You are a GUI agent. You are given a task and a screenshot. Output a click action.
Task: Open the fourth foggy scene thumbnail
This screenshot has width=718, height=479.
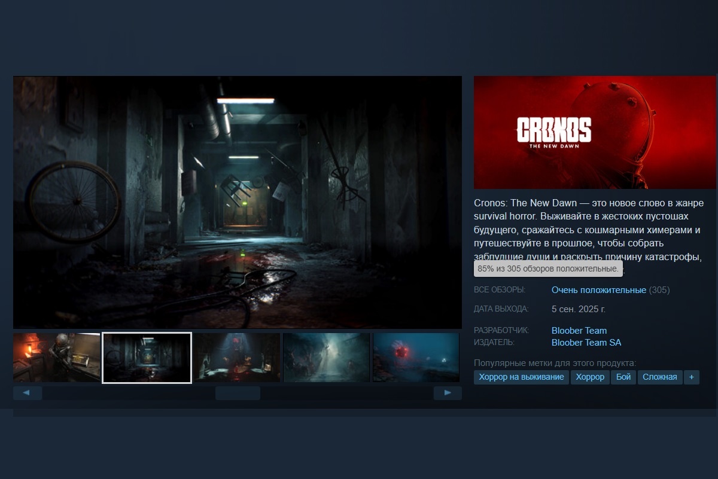[326, 358]
